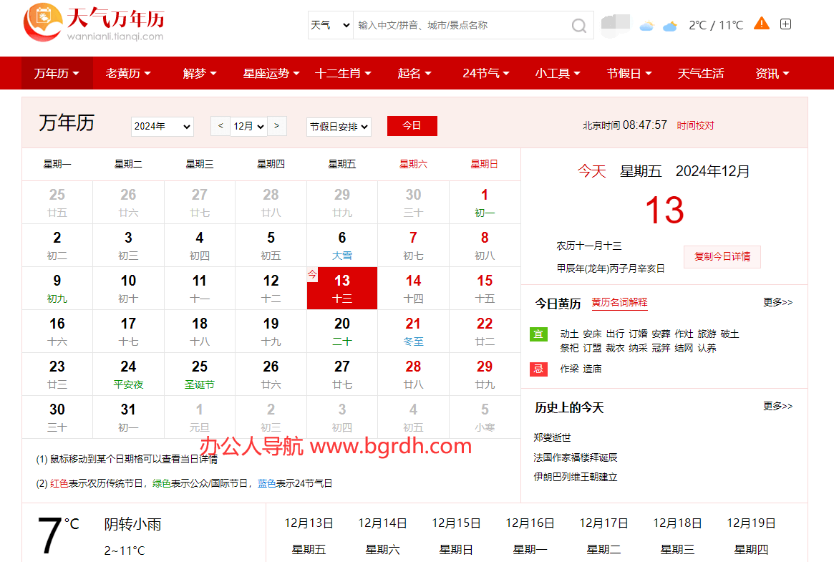Open the 老黄历 menu
The width and height of the screenshot is (834, 562).
(x=128, y=73)
